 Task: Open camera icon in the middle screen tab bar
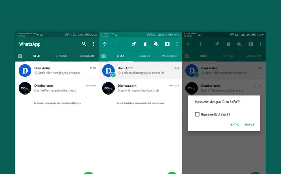click(103, 56)
